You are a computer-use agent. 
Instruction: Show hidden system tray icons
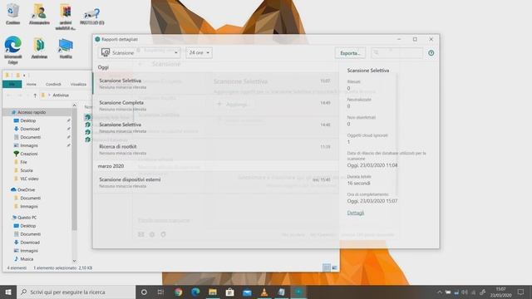point(440,292)
